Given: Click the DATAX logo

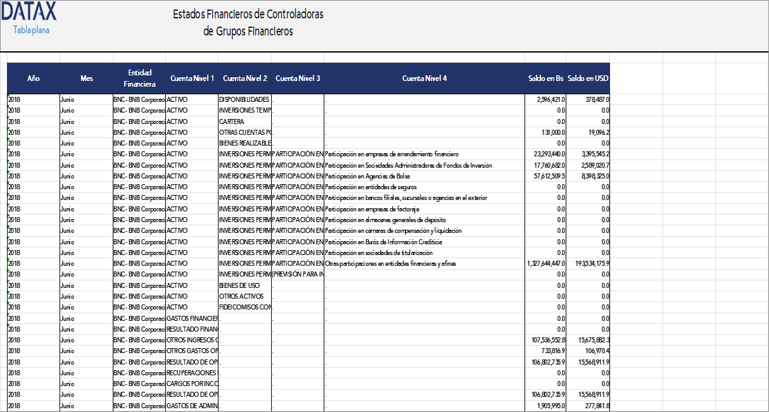Looking at the screenshot, I should click(x=30, y=12).
